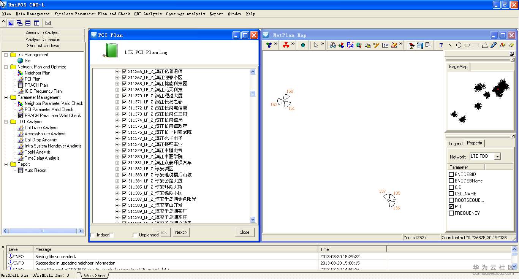Enable the Indoor checkbox
Viewport: 519px width, 279px height.
(93, 235)
